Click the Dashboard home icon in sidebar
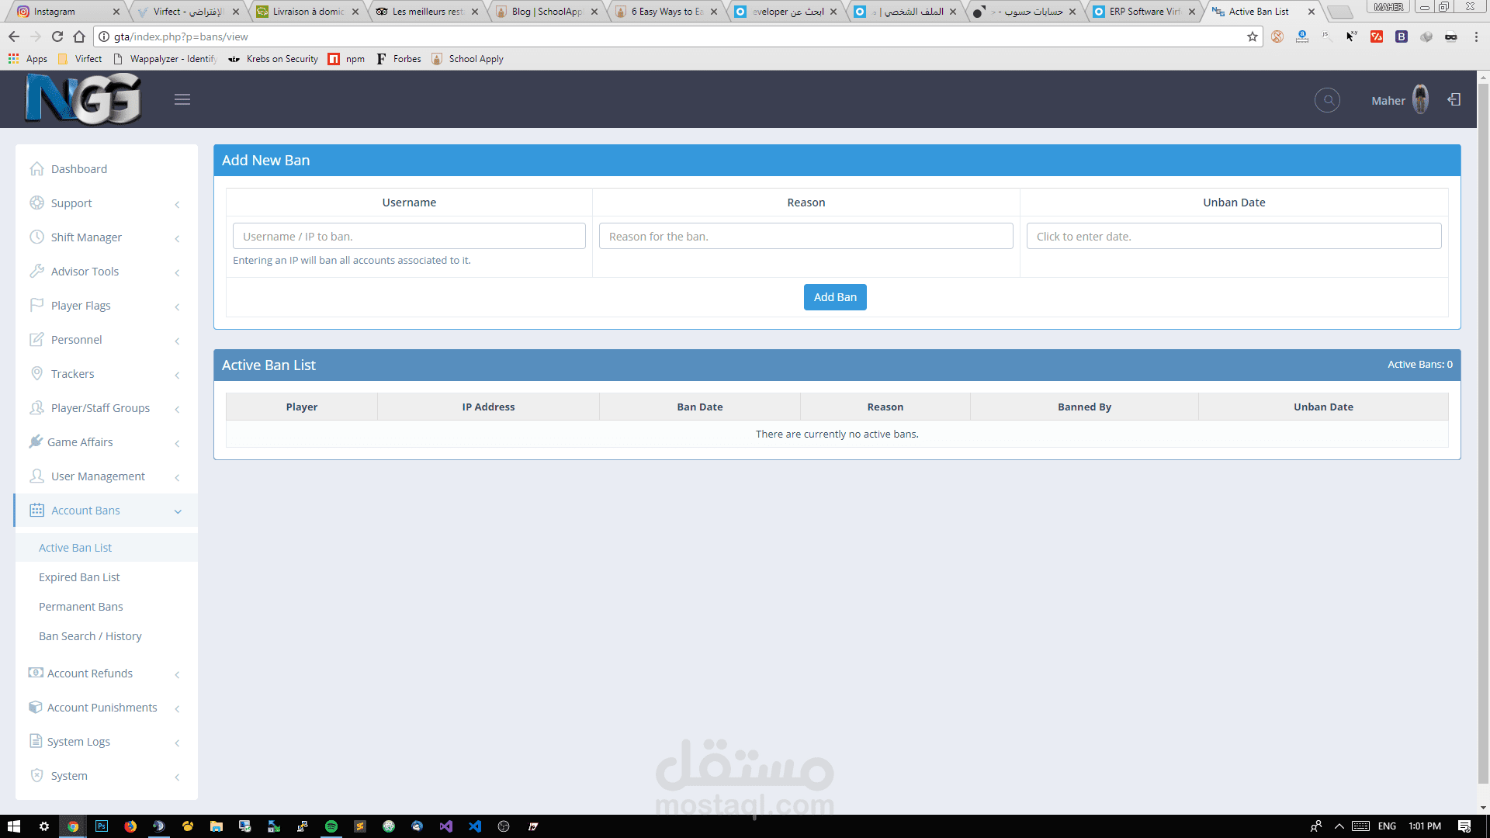This screenshot has height=838, width=1490. click(x=36, y=169)
